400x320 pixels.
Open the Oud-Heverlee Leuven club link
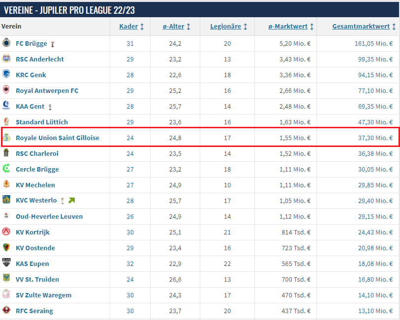49,217
